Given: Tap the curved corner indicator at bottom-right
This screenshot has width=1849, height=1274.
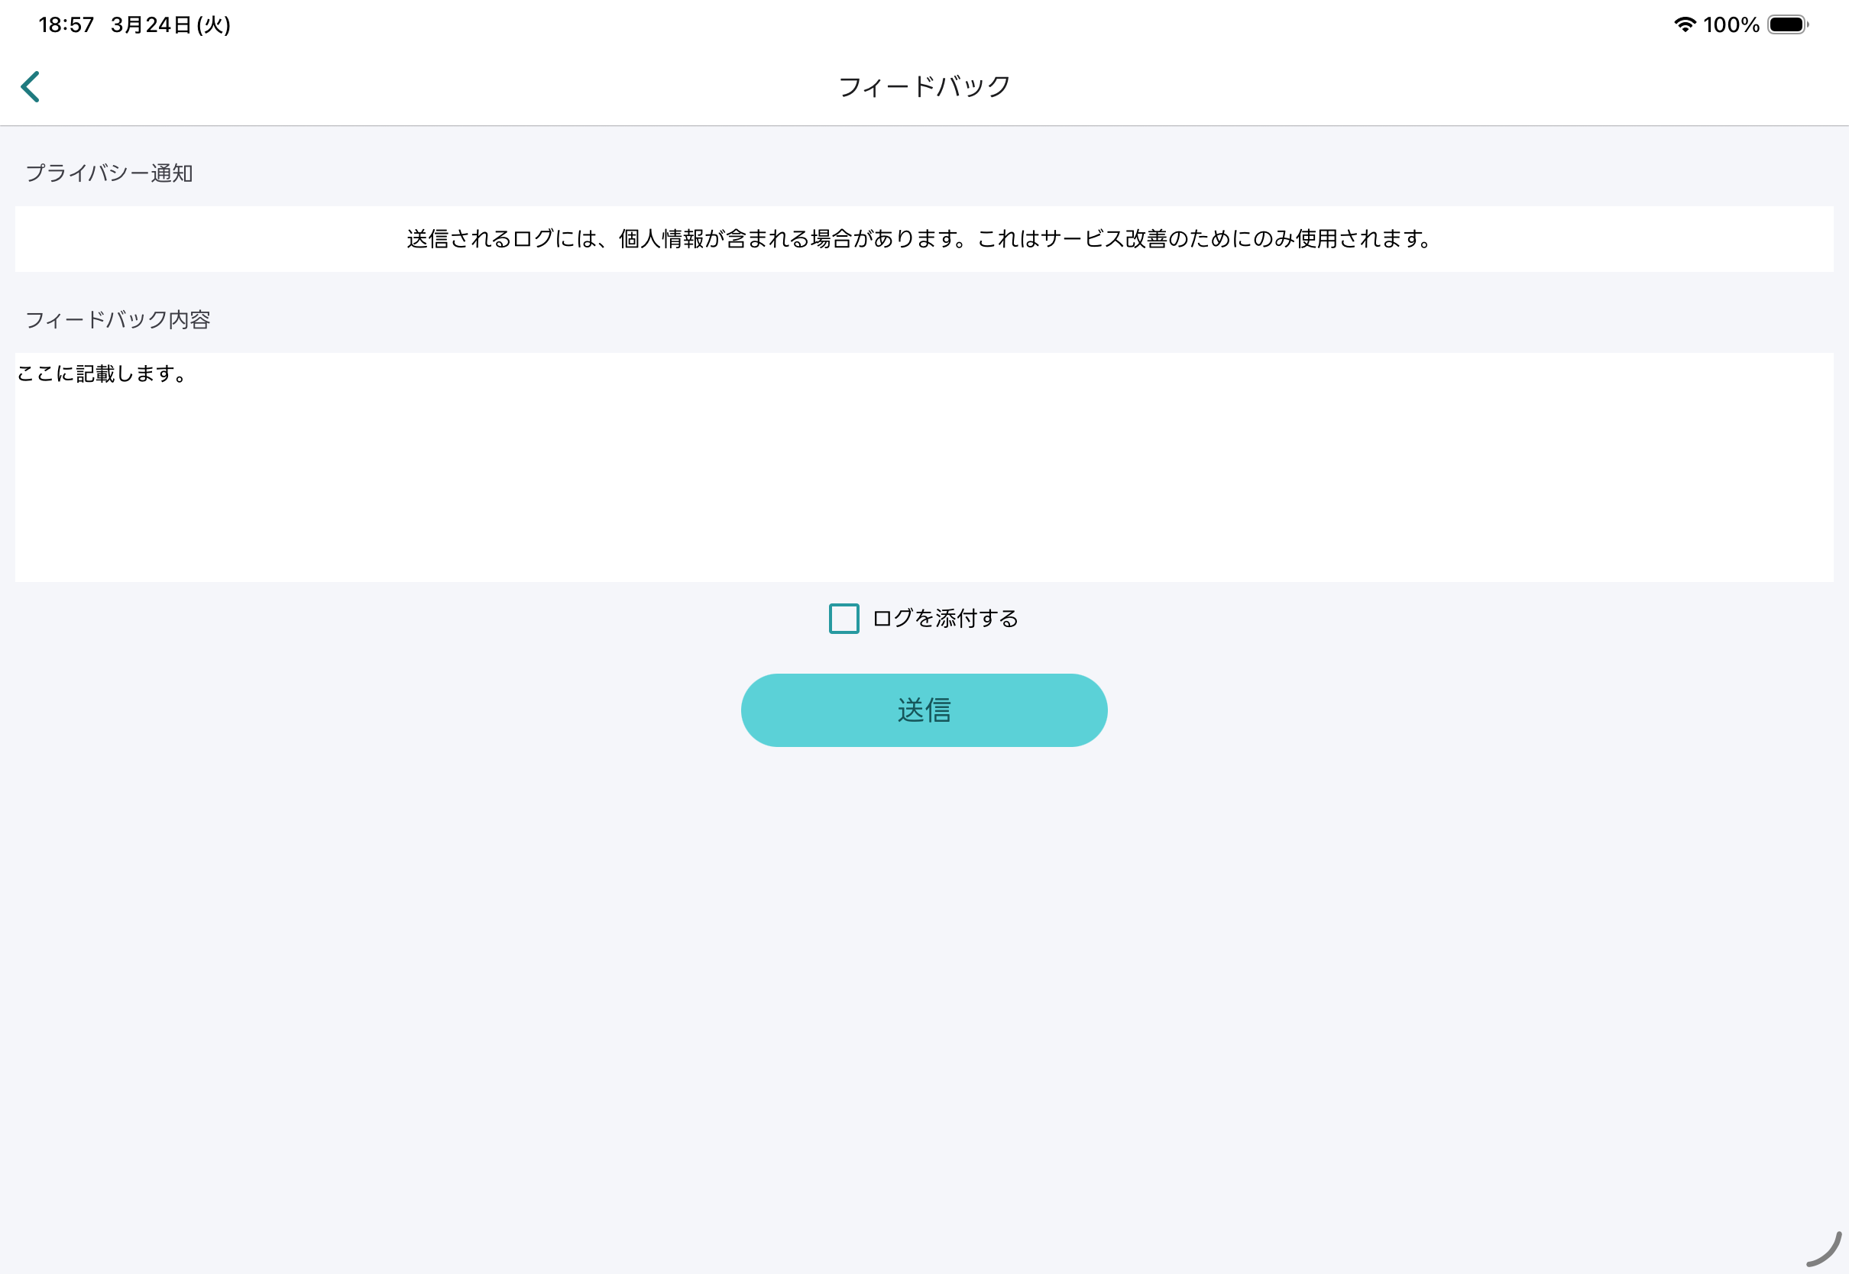Looking at the screenshot, I should click(x=1824, y=1250).
